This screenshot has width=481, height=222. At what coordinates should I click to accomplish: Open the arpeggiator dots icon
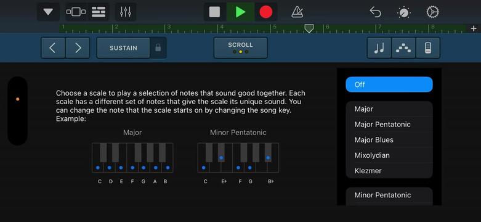click(x=403, y=48)
